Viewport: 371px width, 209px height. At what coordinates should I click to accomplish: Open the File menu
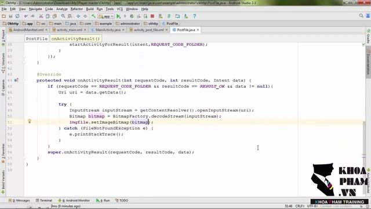click(x=4, y=9)
